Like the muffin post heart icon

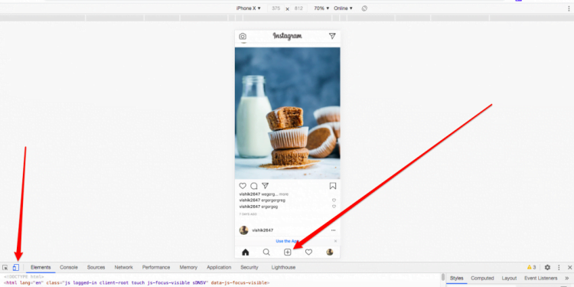click(x=243, y=186)
